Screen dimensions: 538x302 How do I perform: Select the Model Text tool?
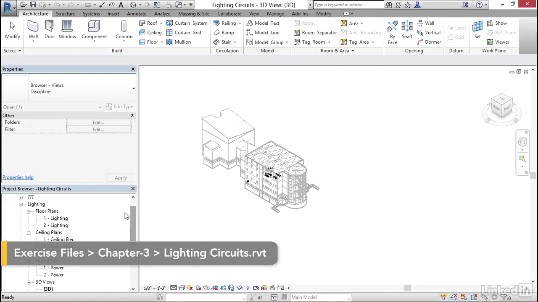[x=263, y=23]
